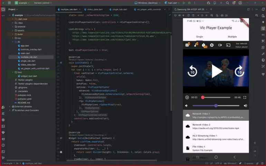
Task: Click closed captions subtitle icon in player
Action: tap(188, 45)
